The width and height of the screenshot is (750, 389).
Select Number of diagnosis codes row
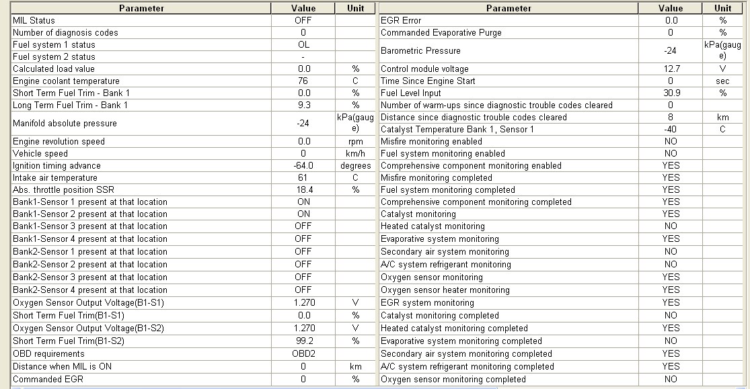point(65,32)
